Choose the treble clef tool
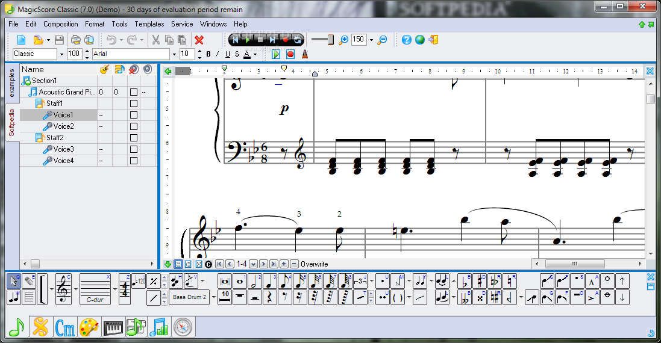Image resolution: width=661 pixels, height=343 pixels. (63, 289)
